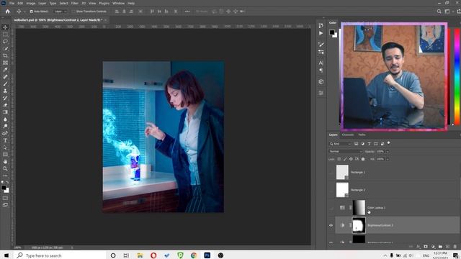
Task: Click the 3D cube panel icon in dock
Action: (321, 81)
